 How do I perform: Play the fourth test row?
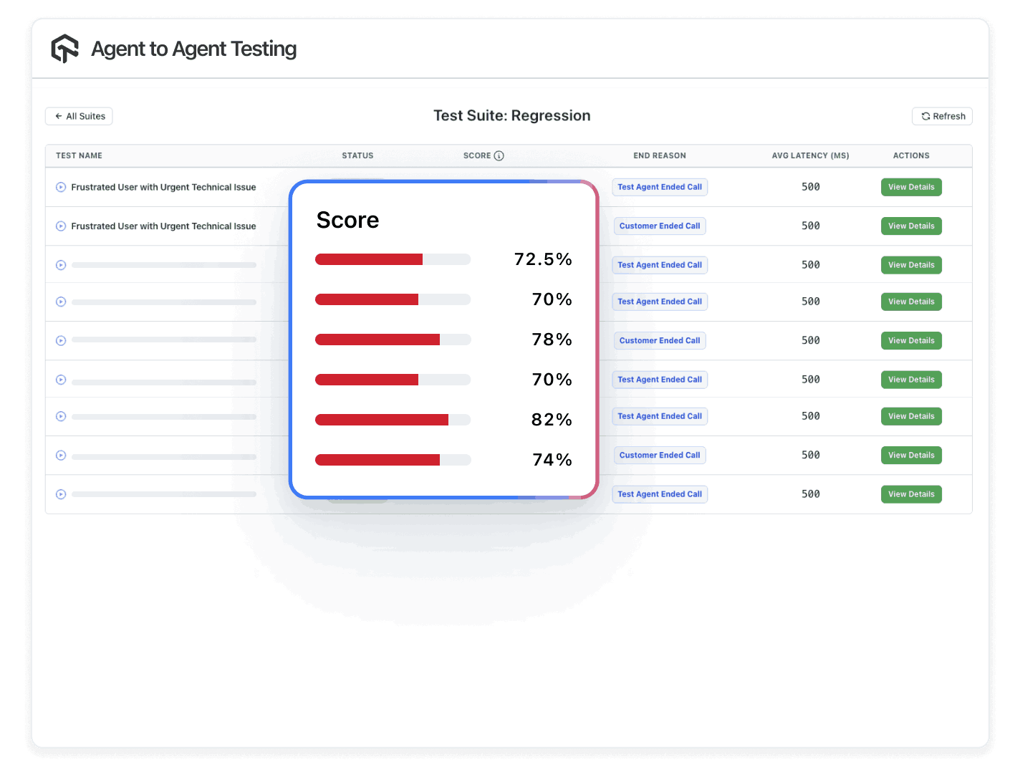coord(61,302)
